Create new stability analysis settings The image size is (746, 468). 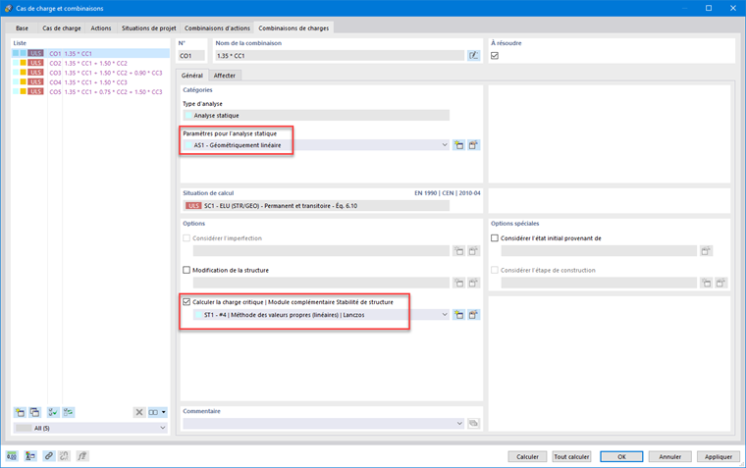click(458, 315)
